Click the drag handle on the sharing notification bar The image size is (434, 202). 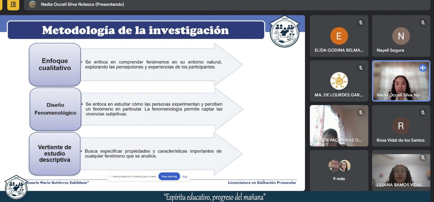point(110,176)
